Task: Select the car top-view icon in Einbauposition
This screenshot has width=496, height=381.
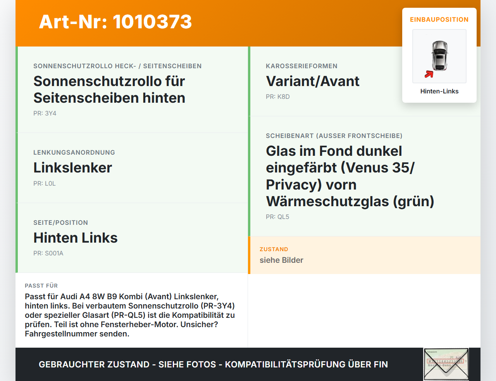Action: point(439,56)
